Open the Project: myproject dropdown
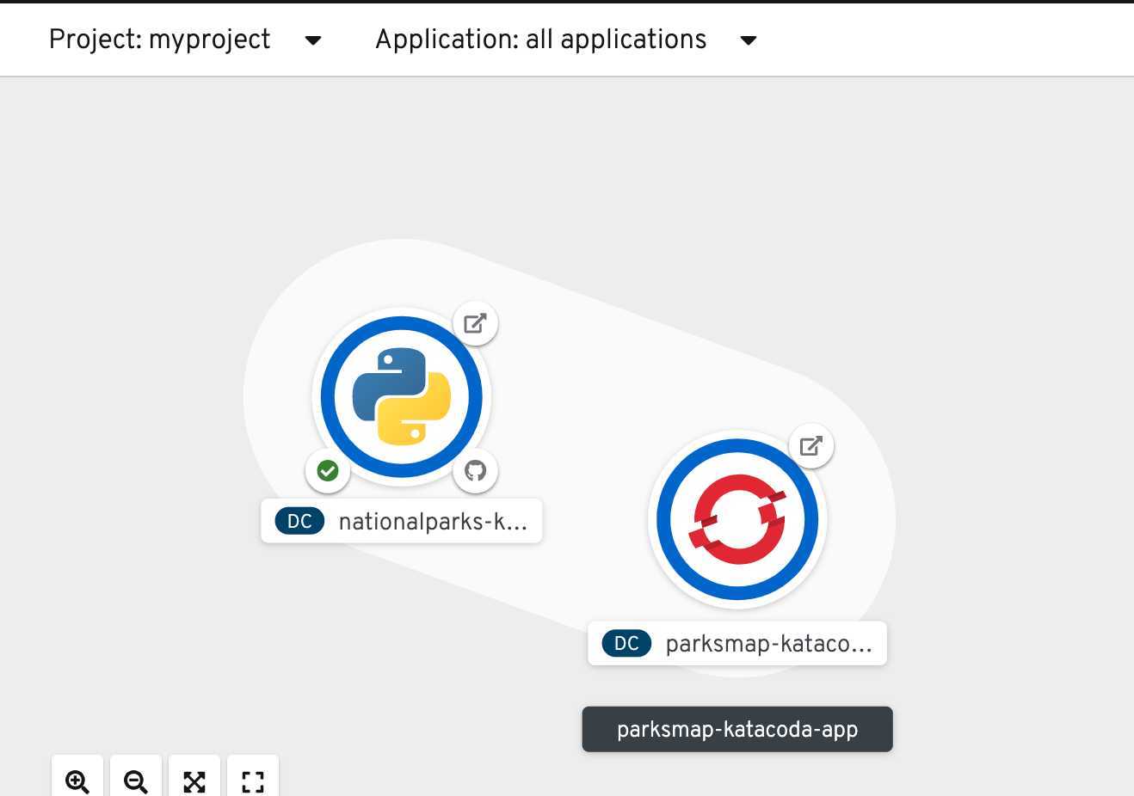Screen dimensions: 1134x796 pyautogui.click(x=185, y=40)
